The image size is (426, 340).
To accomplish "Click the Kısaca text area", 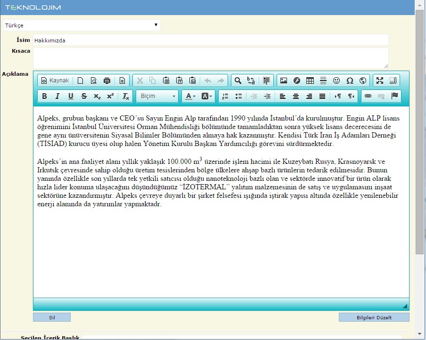I will tap(211, 58).
